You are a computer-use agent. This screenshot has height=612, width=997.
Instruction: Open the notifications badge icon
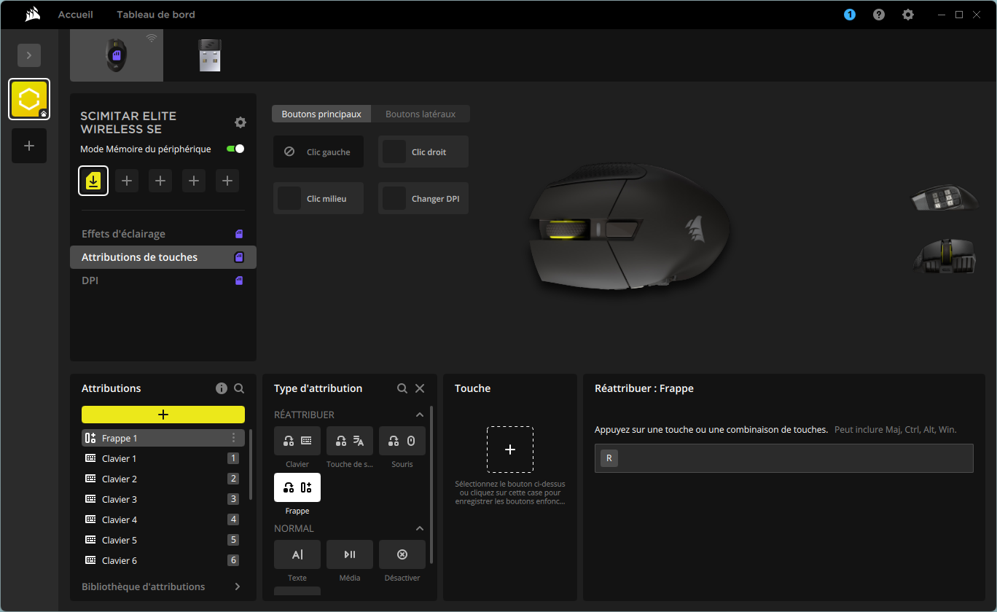850,15
